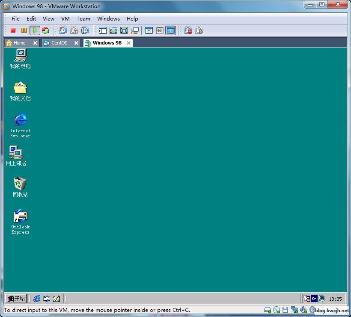Click the Take Snapshot toolbar icon
Screen dimensions: 351x317
point(63,30)
